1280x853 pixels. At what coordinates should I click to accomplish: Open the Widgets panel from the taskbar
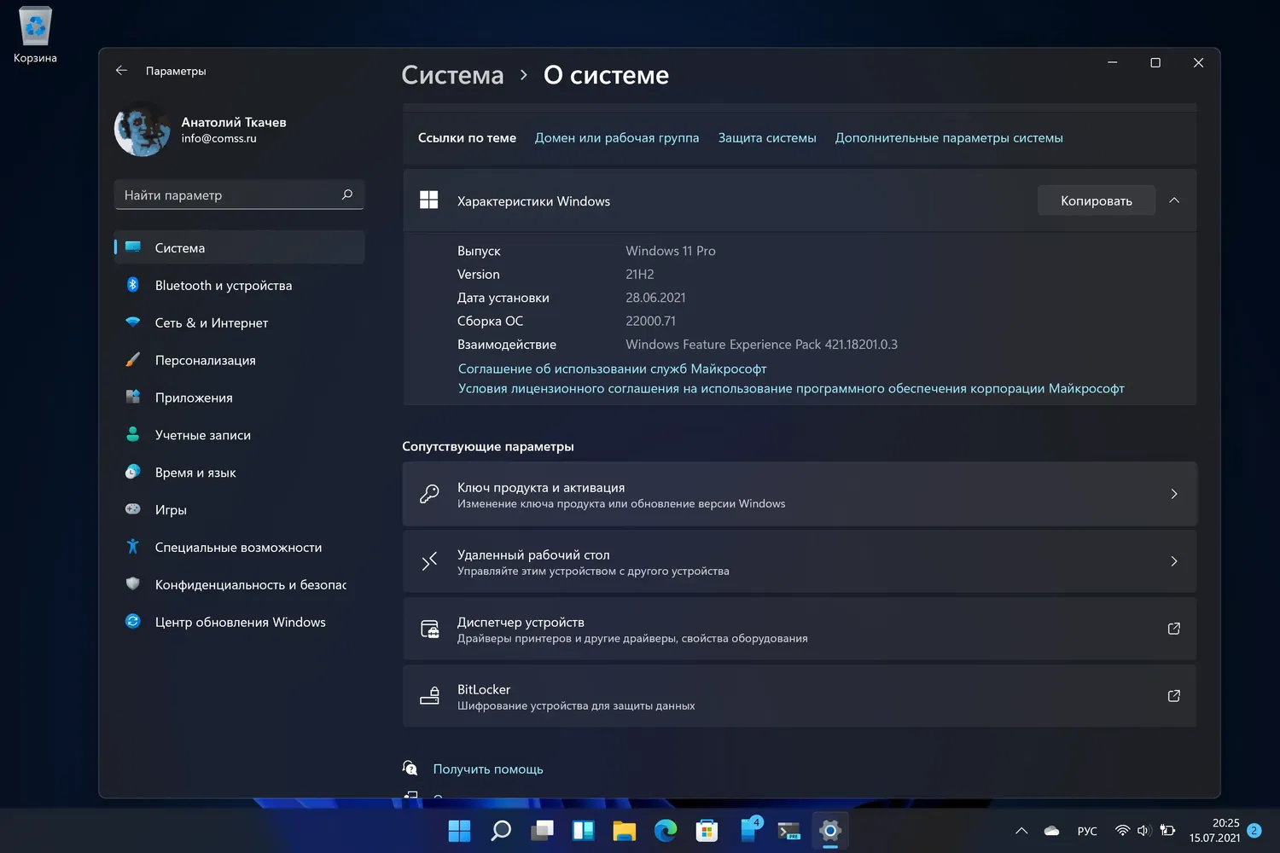click(x=583, y=830)
